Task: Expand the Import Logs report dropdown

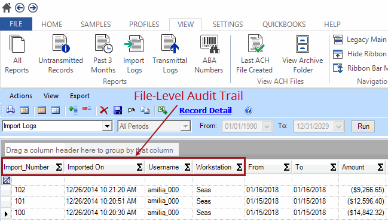Action: pos(107,126)
